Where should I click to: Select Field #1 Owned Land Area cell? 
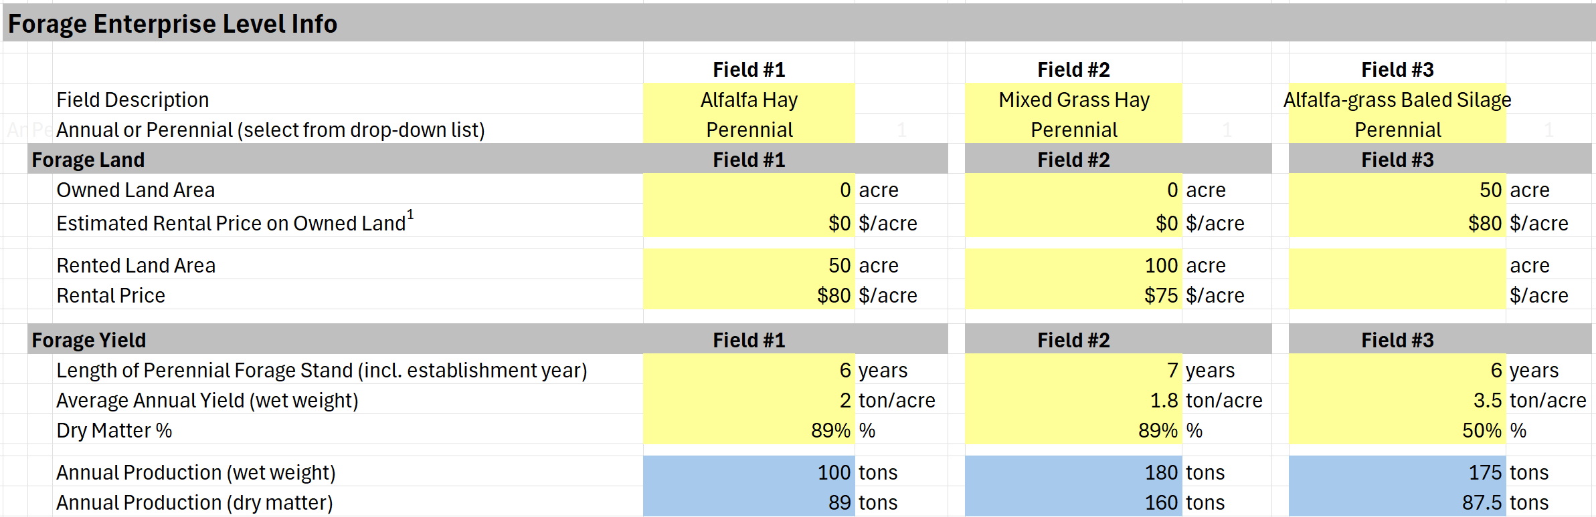click(749, 190)
